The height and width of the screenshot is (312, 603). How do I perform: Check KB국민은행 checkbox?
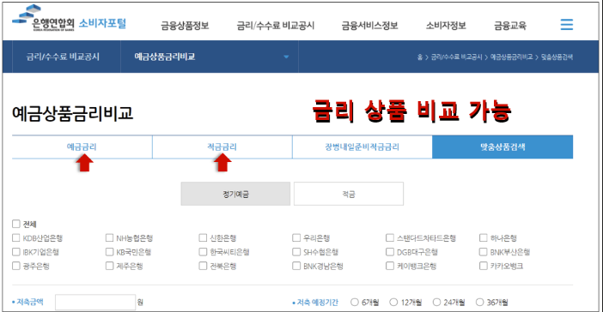pyautogui.click(x=110, y=252)
